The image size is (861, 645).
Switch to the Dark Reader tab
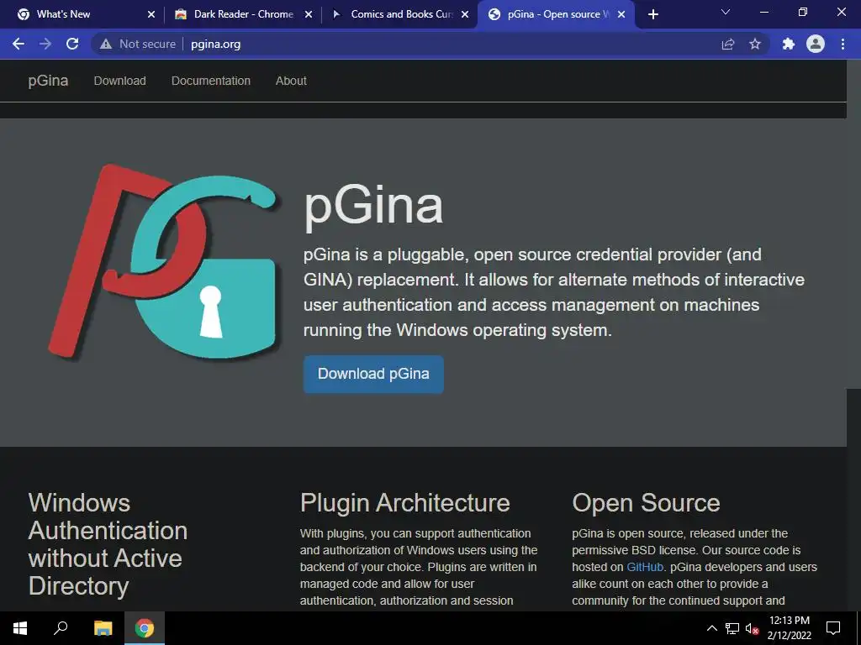click(243, 14)
